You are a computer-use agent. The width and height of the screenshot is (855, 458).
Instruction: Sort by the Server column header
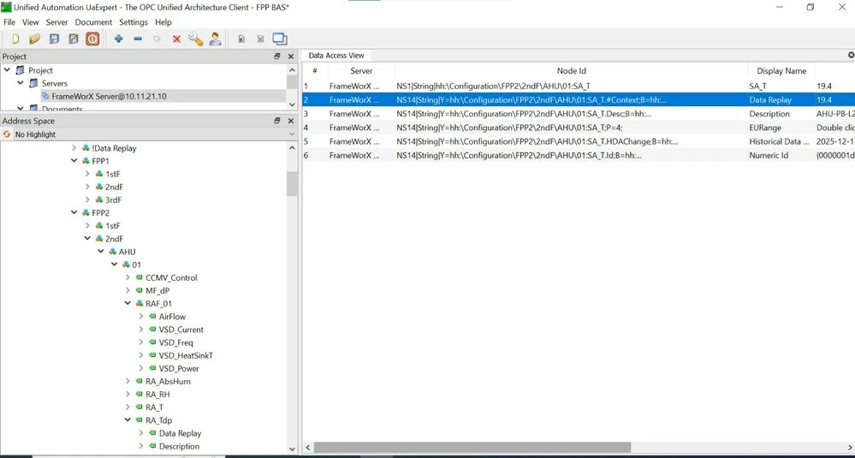pos(361,71)
